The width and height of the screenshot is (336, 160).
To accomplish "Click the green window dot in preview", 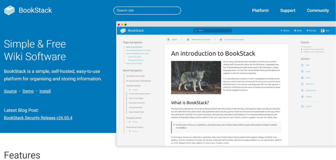I will (x=125, y=25).
